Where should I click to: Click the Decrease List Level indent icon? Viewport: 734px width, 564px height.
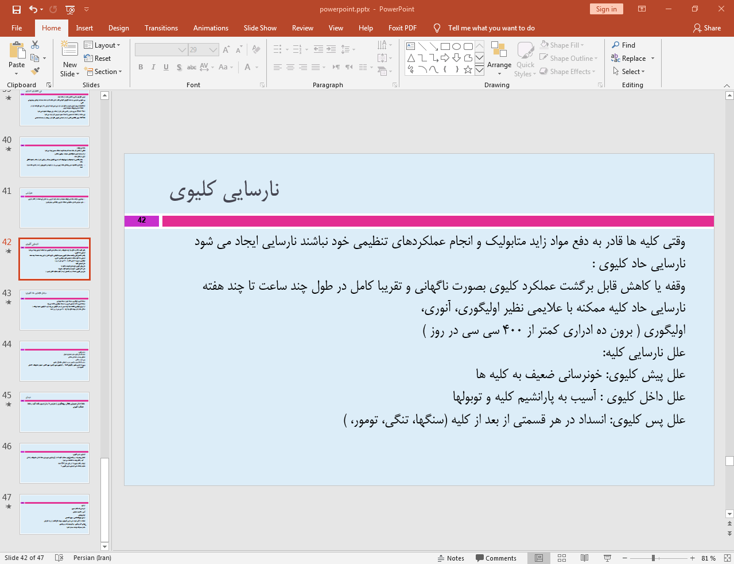[x=319, y=49]
